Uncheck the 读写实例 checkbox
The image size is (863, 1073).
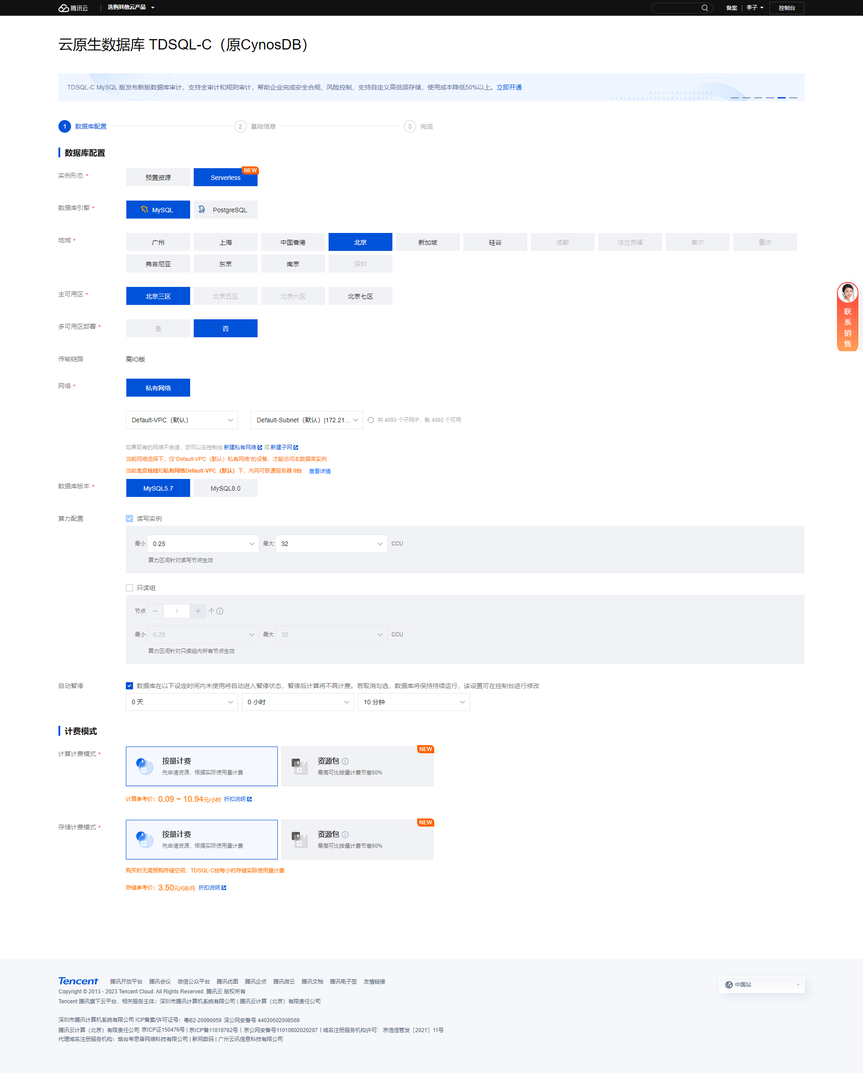129,518
